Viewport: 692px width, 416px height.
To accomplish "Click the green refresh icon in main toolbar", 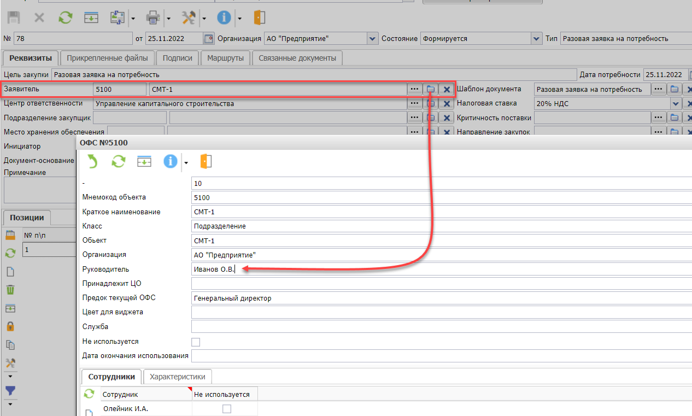I will (x=66, y=18).
